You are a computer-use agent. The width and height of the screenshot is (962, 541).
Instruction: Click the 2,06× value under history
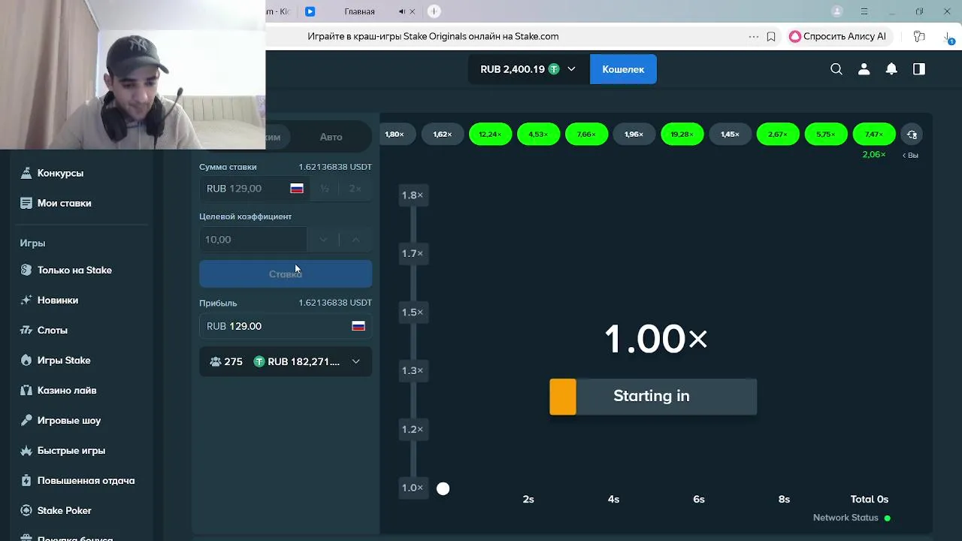point(874,155)
